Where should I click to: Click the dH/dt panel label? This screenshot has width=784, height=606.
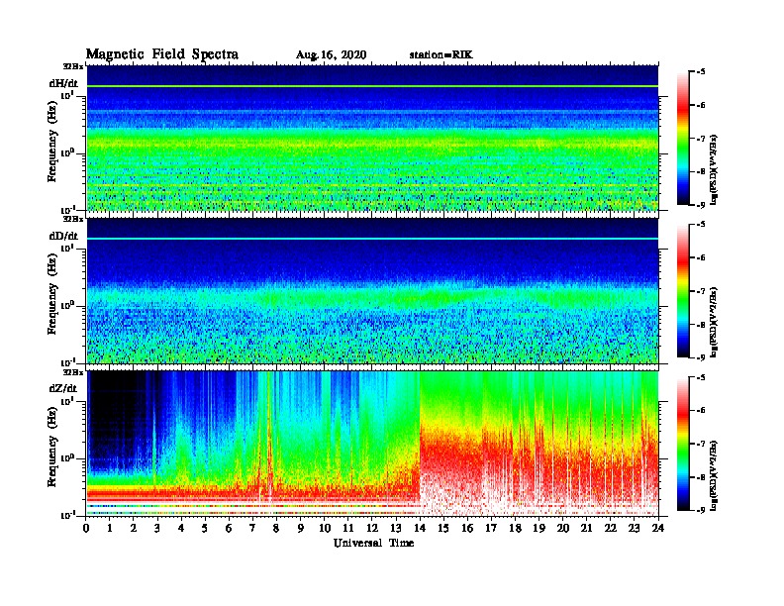pos(63,83)
